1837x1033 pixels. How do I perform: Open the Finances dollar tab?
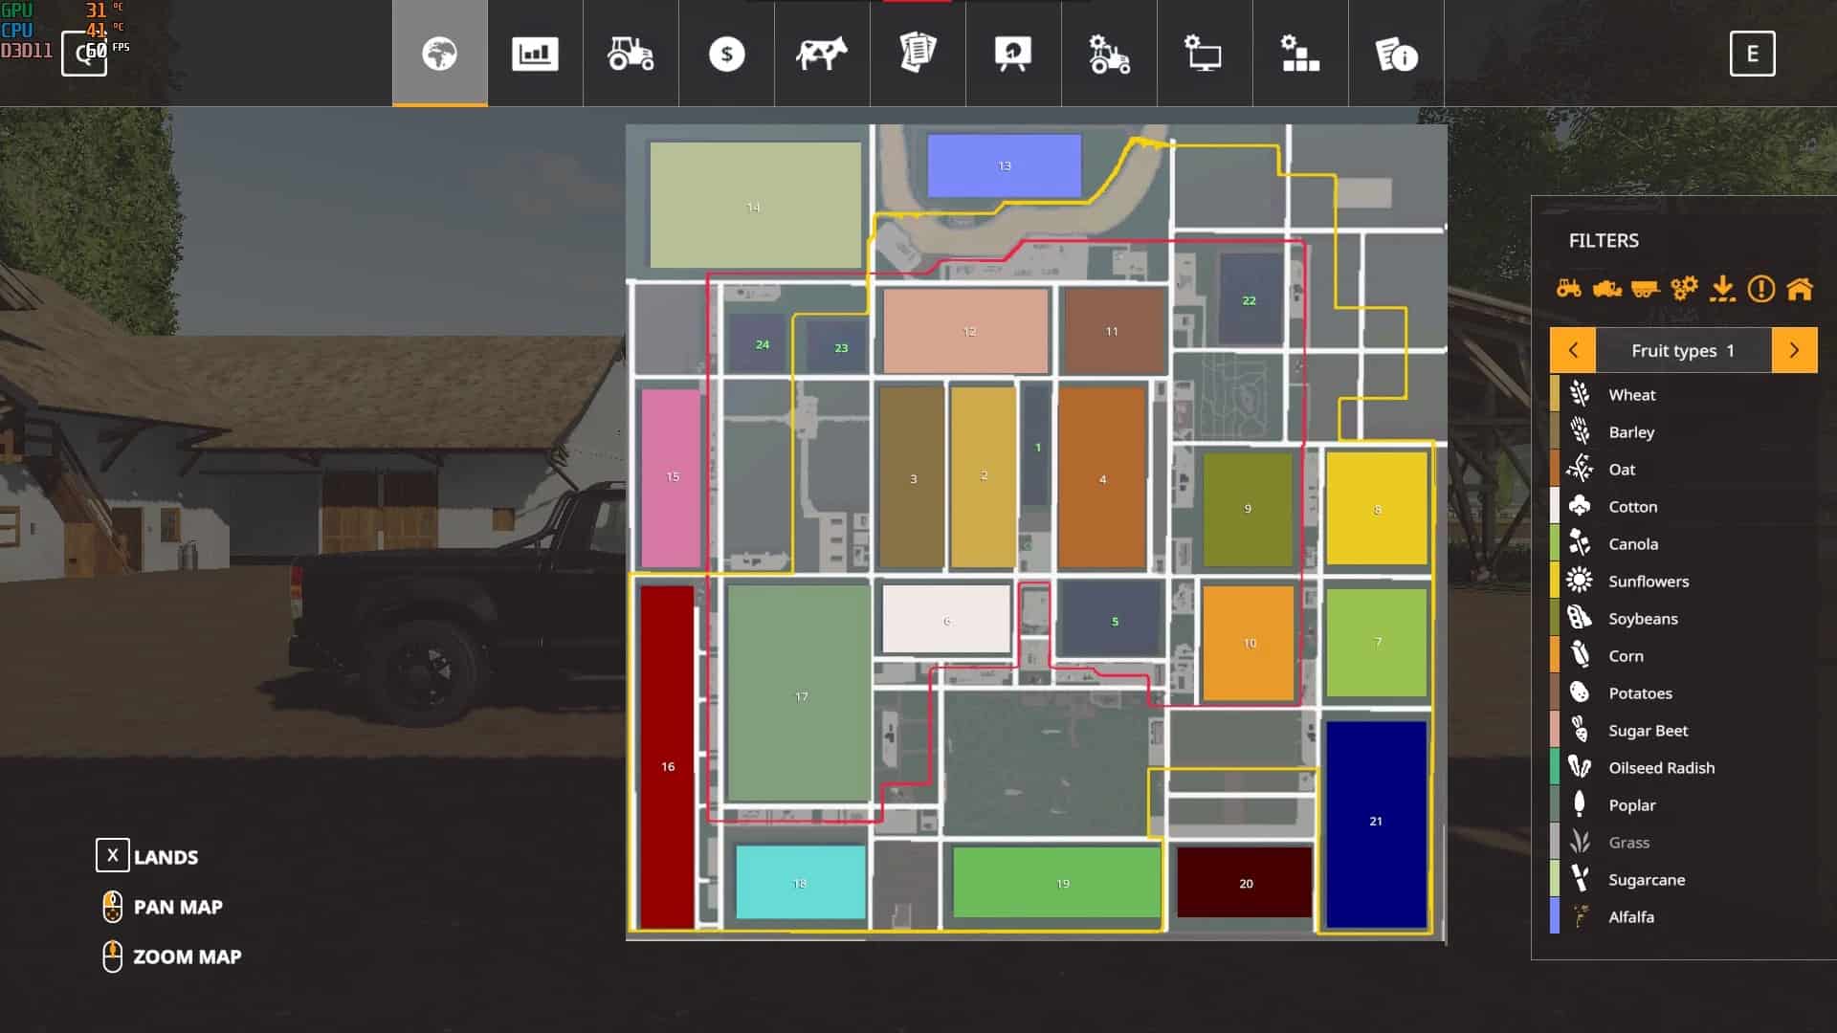[726, 54]
